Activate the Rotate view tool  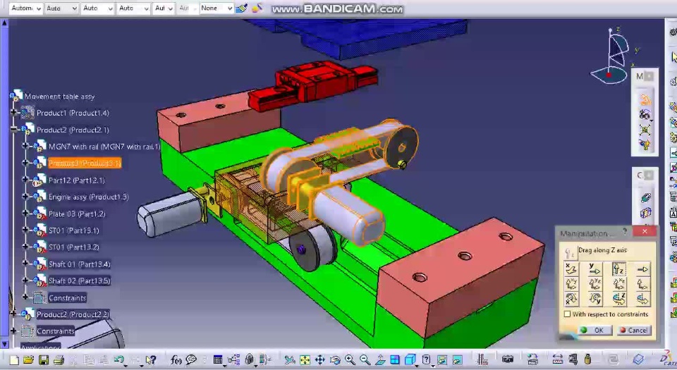335,359
